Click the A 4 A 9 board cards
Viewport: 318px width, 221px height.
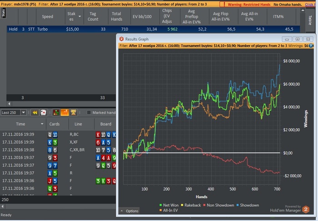click(x=106, y=158)
